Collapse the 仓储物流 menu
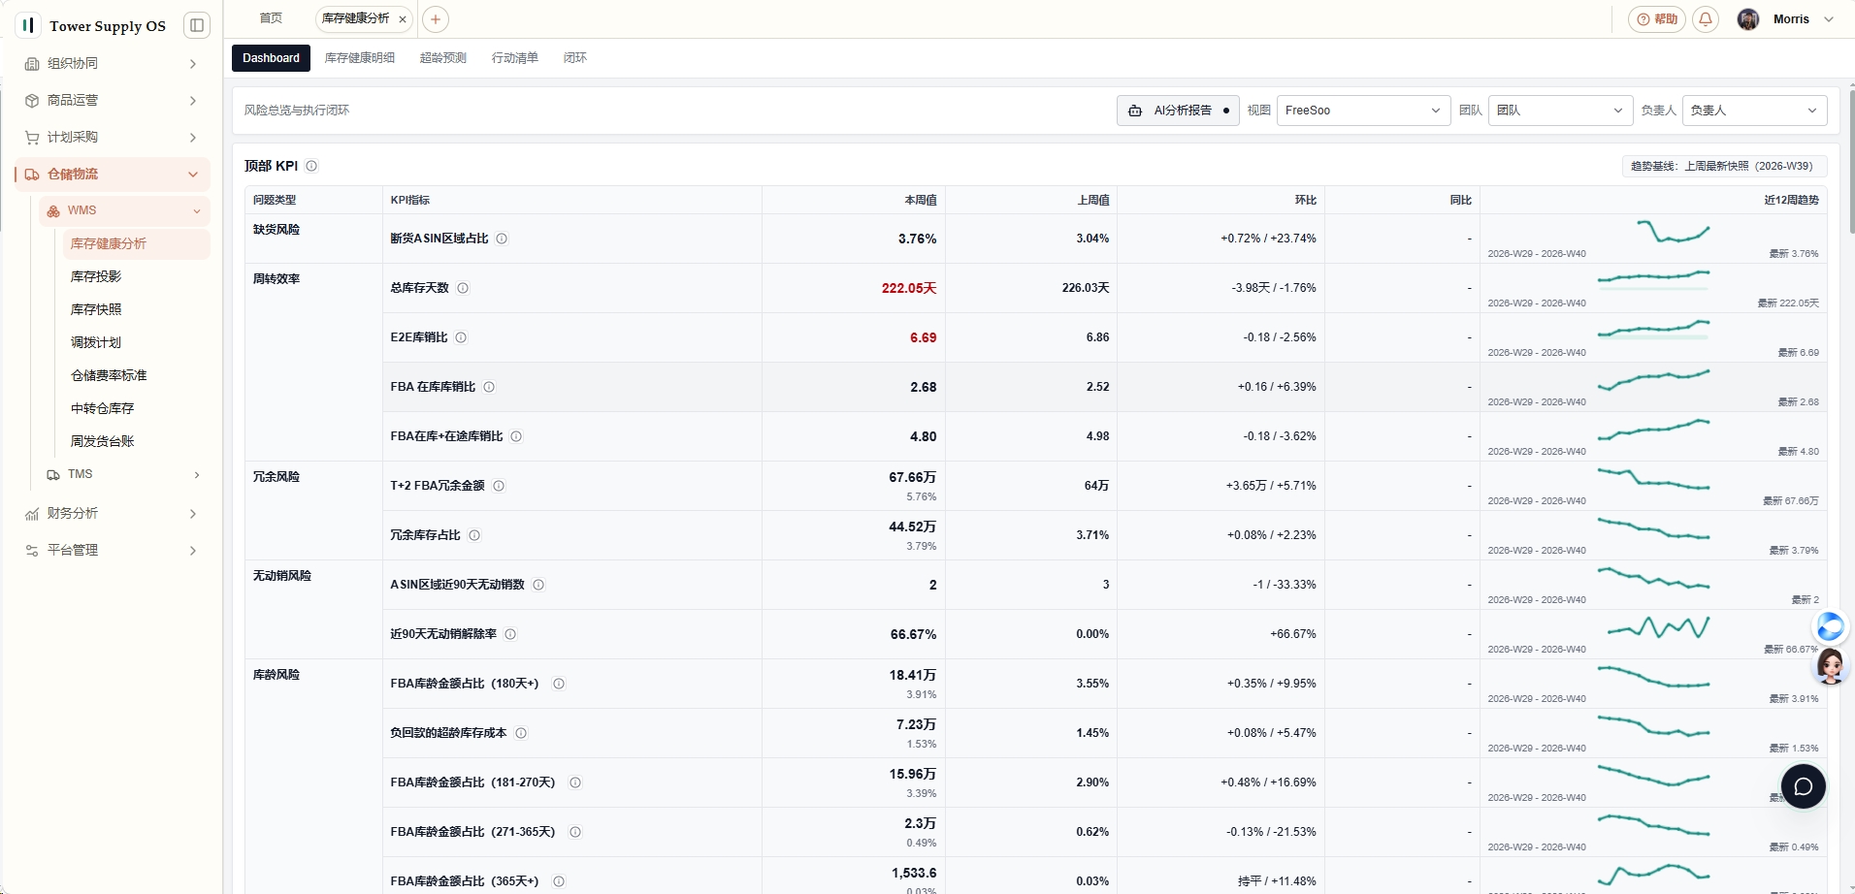This screenshot has height=894, width=1855. (113, 175)
